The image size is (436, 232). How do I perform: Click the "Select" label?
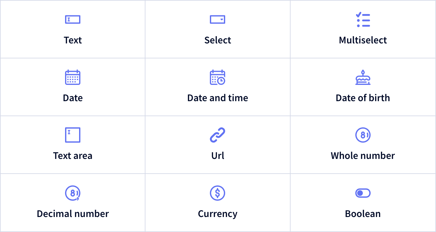click(x=218, y=40)
